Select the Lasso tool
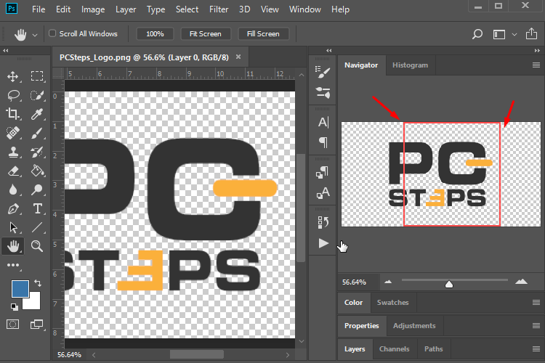This screenshot has height=363, width=545. pyautogui.click(x=13, y=95)
